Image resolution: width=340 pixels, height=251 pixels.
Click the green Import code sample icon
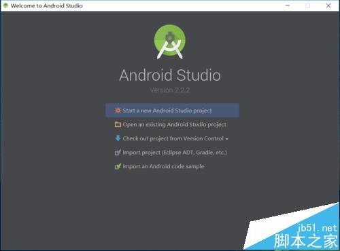click(x=118, y=166)
